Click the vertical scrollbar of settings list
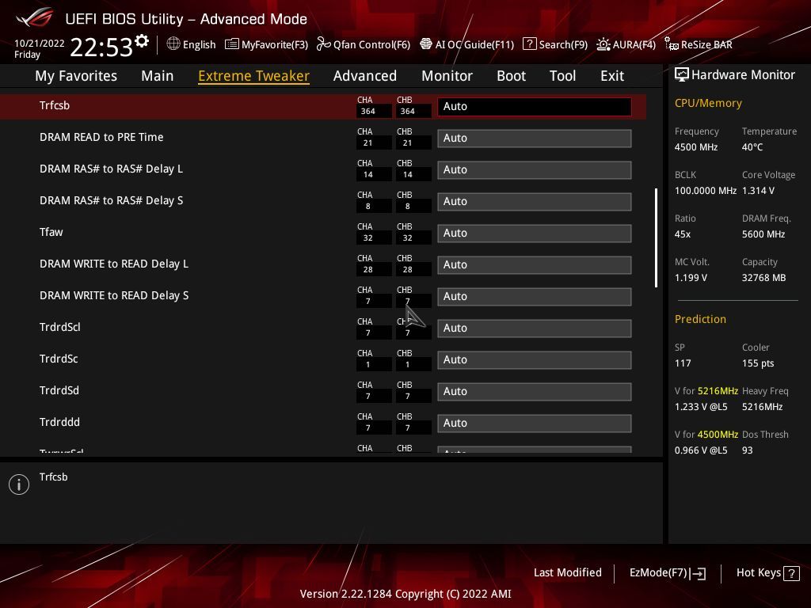811x608 pixels. 656,237
